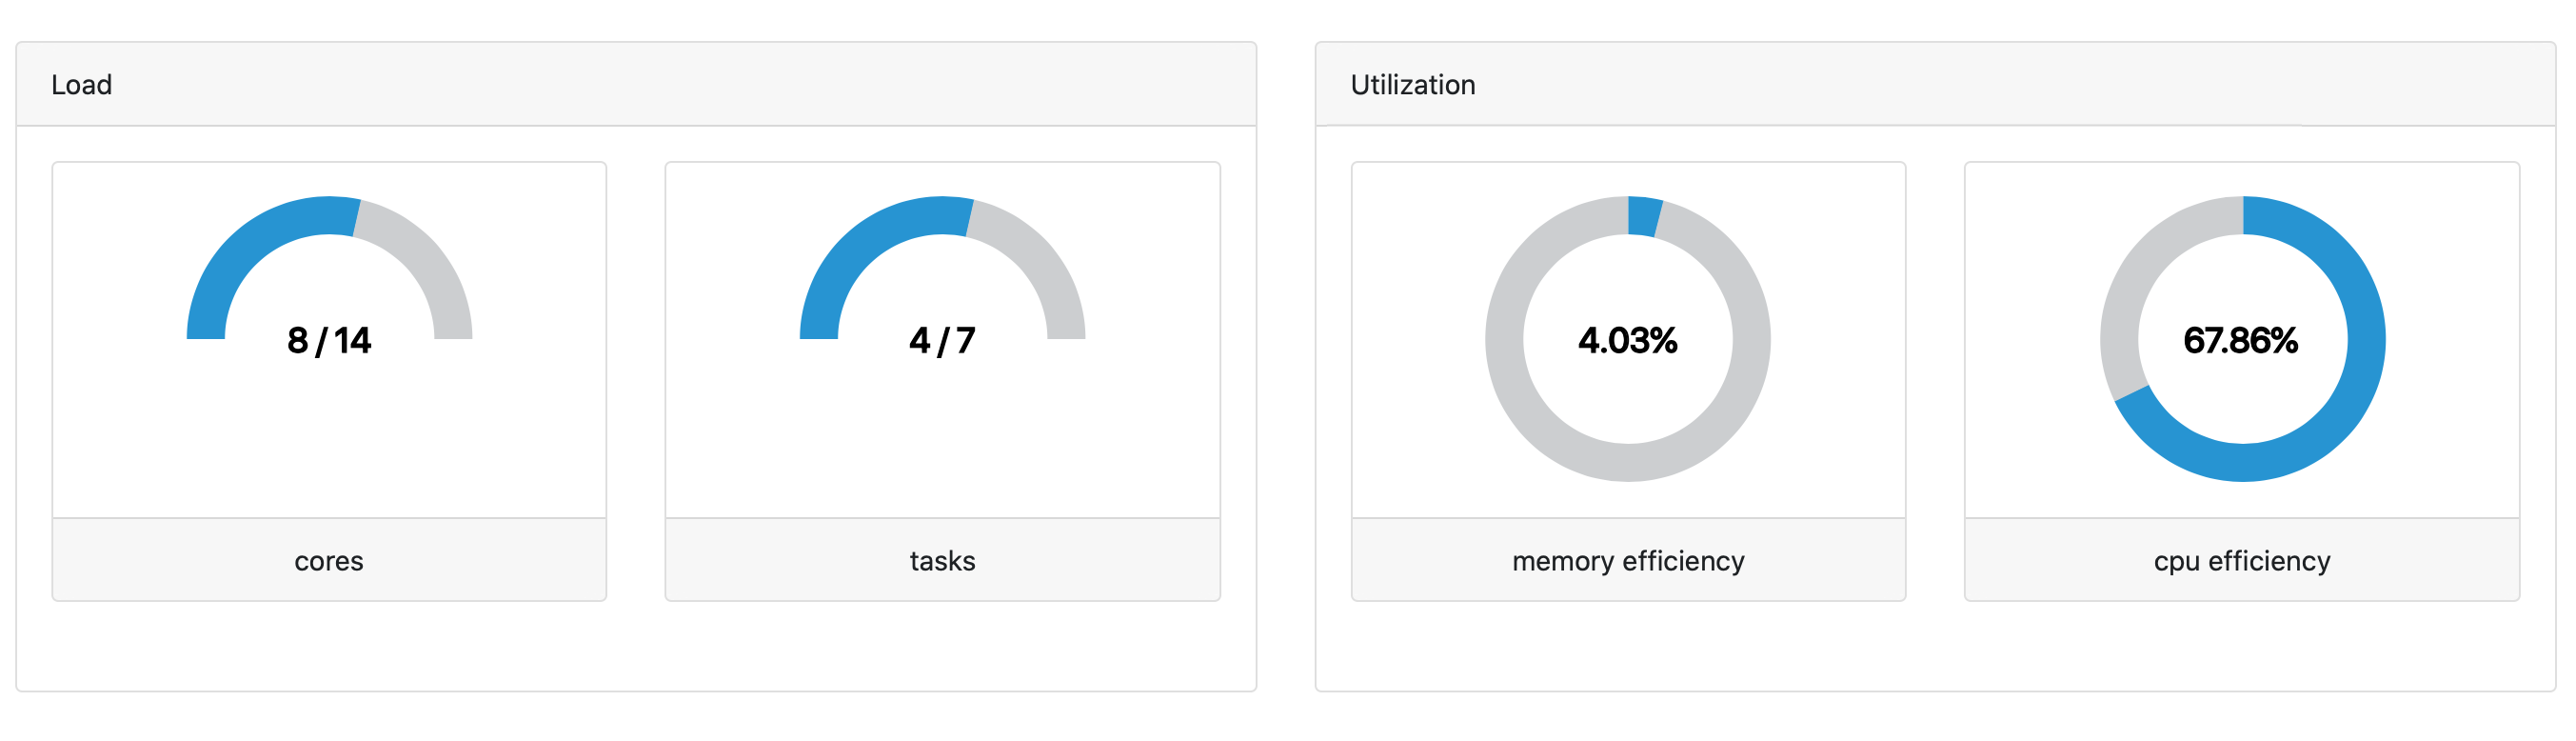The width and height of the screenshot is (2576, 741).
Task: Click the Utilization panel title
Action: pyautogui.click(x=1412, y=85)
